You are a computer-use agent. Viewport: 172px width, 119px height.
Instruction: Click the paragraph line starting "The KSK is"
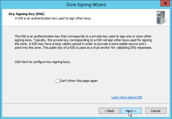tap(83, 36)
